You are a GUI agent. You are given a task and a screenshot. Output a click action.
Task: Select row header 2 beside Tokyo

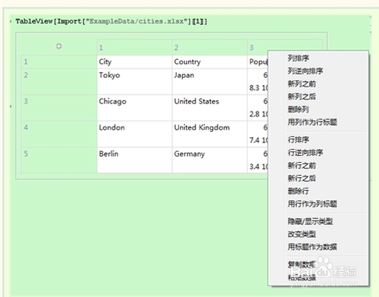click(x=59, y=82)
